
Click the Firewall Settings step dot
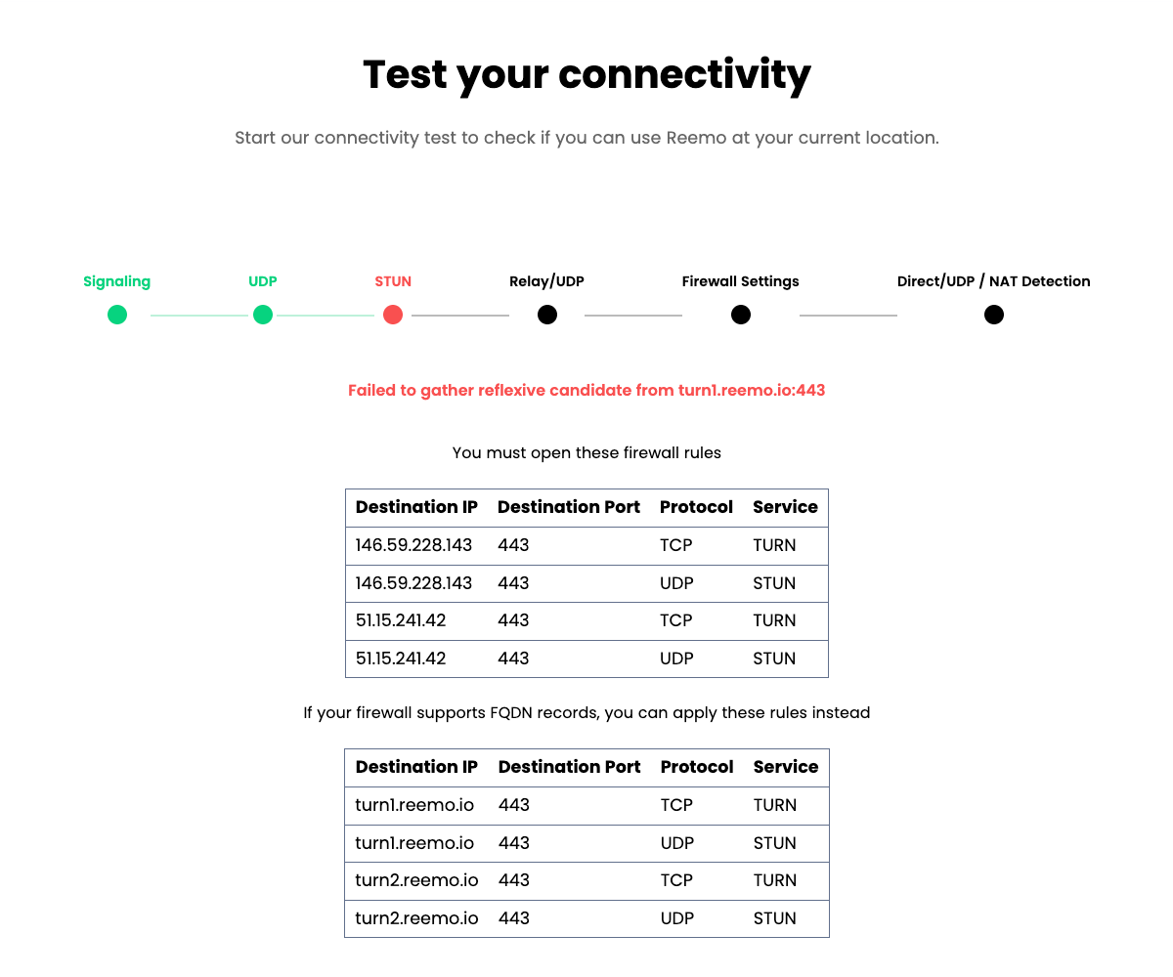tap(741, 315)
